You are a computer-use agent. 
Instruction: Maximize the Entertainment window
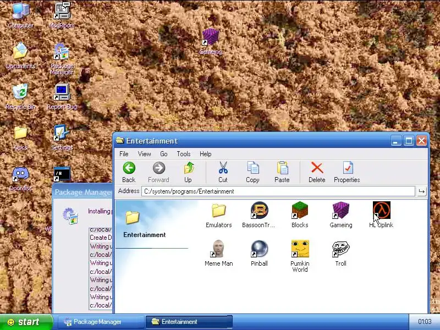pos(409,141)
